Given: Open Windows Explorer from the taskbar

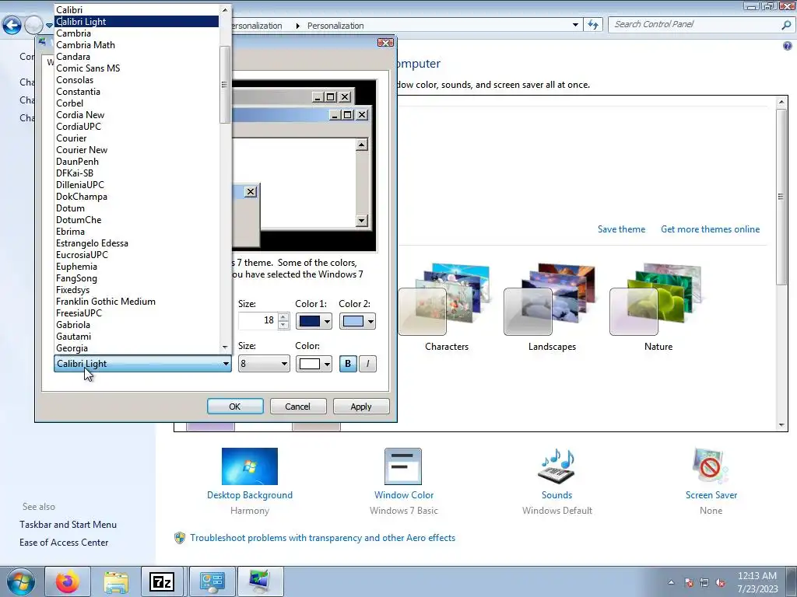Looking at the screenshot, I should pyautogui.click(x=116, y=581).
